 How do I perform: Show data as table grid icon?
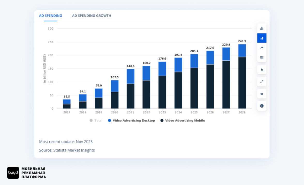pos(262,57)
